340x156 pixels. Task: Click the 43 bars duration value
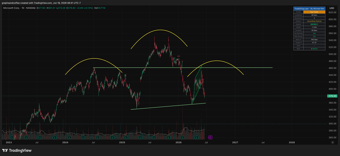[x=314, y=30]
